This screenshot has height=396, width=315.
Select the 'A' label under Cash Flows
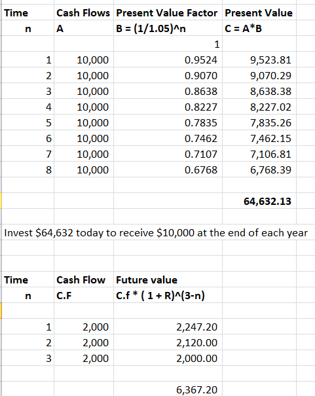tap(60, 29)
